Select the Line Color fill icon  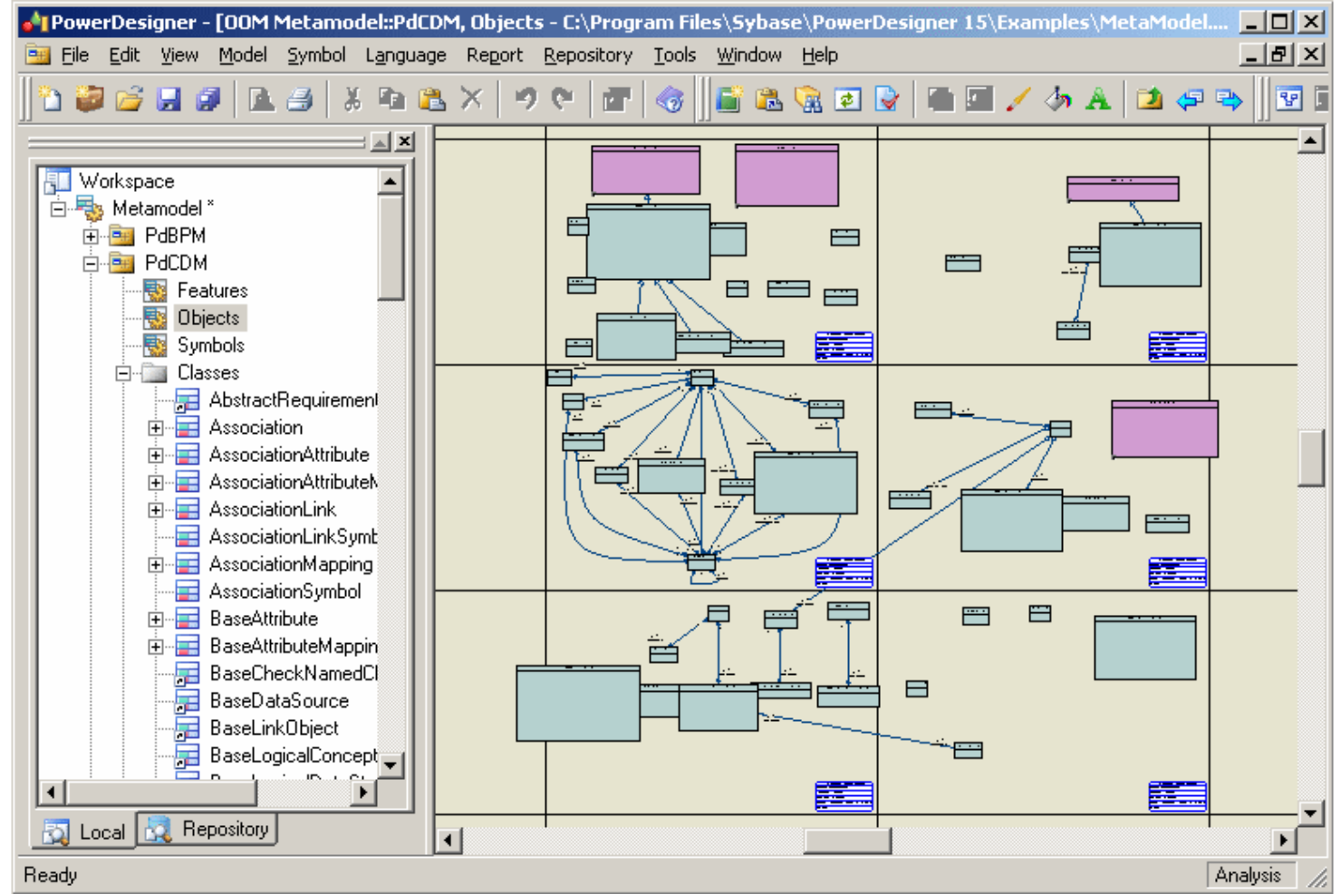click(1056, 101)
